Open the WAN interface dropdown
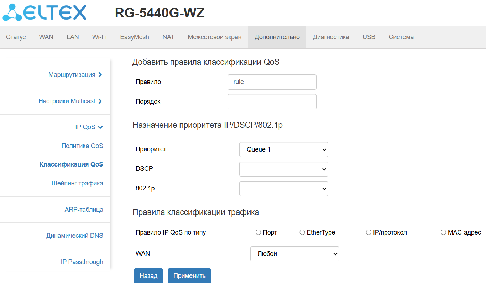 point(294,254)
